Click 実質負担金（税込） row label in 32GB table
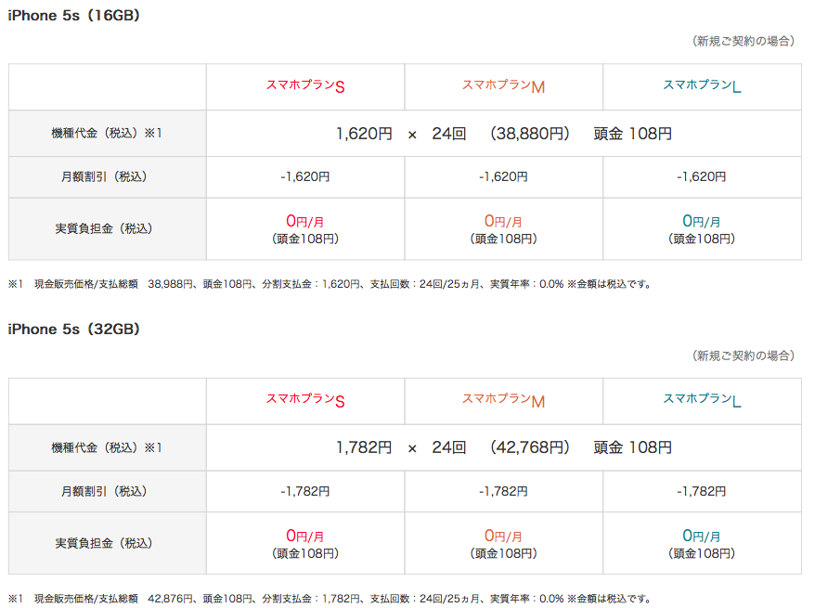This screenshot has height=608, width=815. click(x=104, y=544)
